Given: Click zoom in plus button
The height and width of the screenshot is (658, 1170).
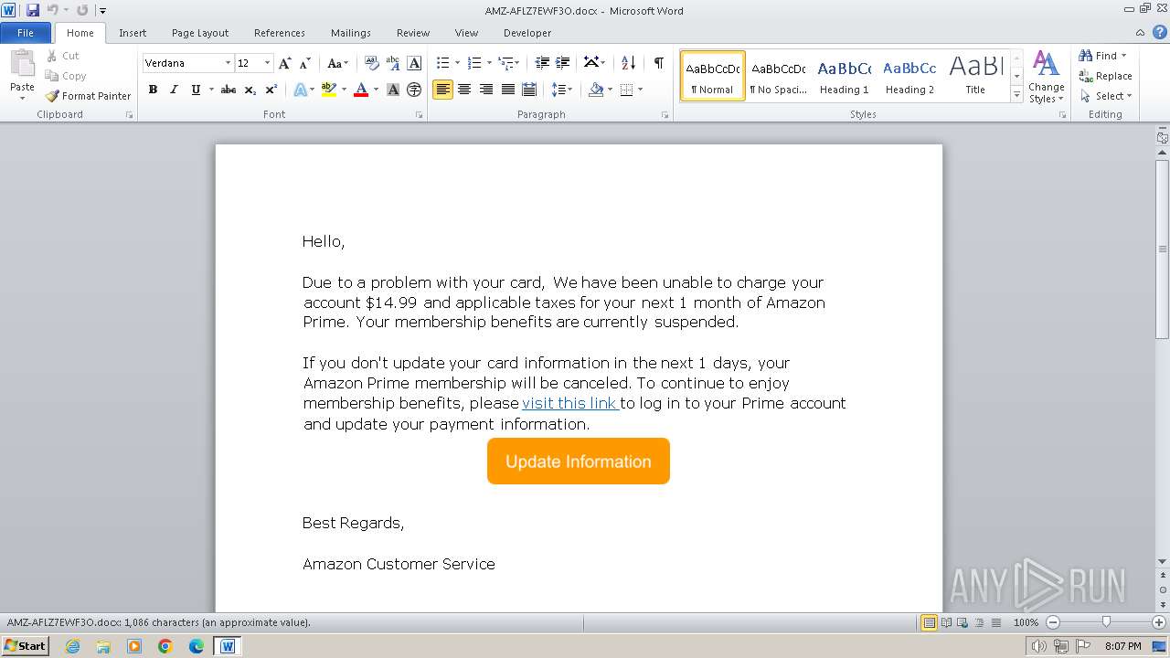Looking at the screenshot, I should coord(1159,622).
